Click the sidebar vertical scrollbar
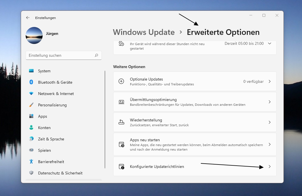 tap(105, 119)
